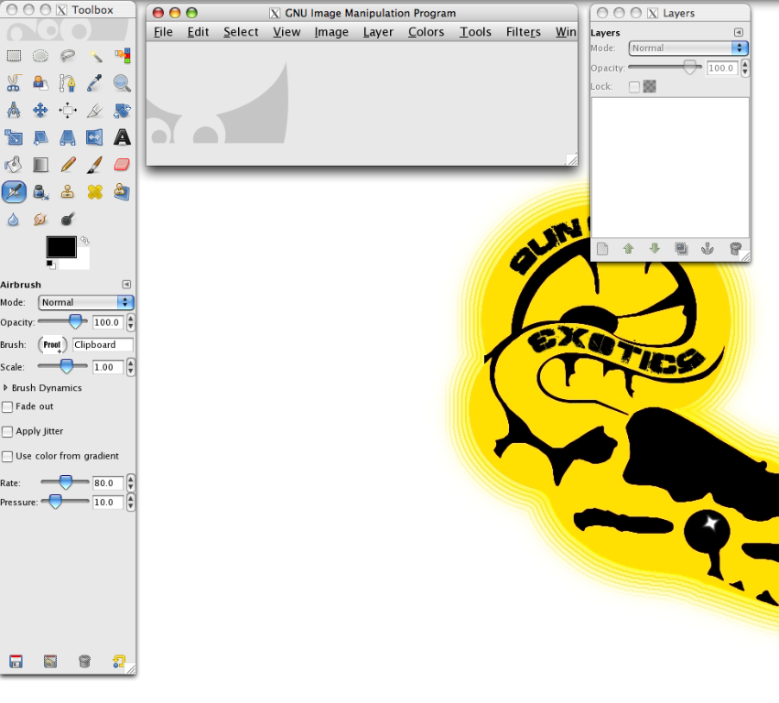The width and height of the screenshot is (779, 703).
Task: Reset colors to default black and white
Action: pyautogui.click(x=50, y=265)
